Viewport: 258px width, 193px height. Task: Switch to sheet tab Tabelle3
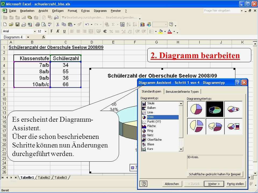(x=60, y=177)
